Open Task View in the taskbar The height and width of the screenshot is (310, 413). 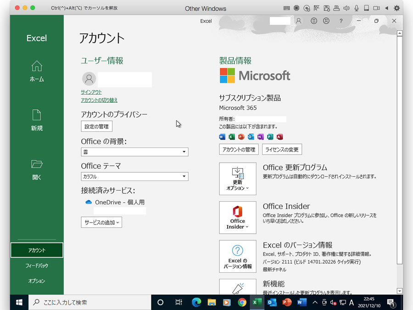point(179,302)
